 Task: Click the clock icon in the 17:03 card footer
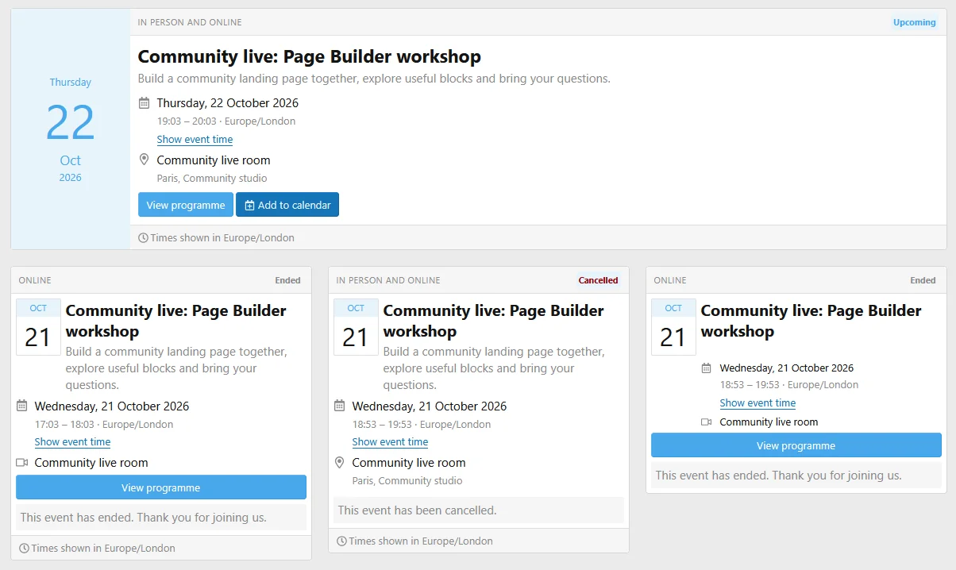tap(24, 548)
